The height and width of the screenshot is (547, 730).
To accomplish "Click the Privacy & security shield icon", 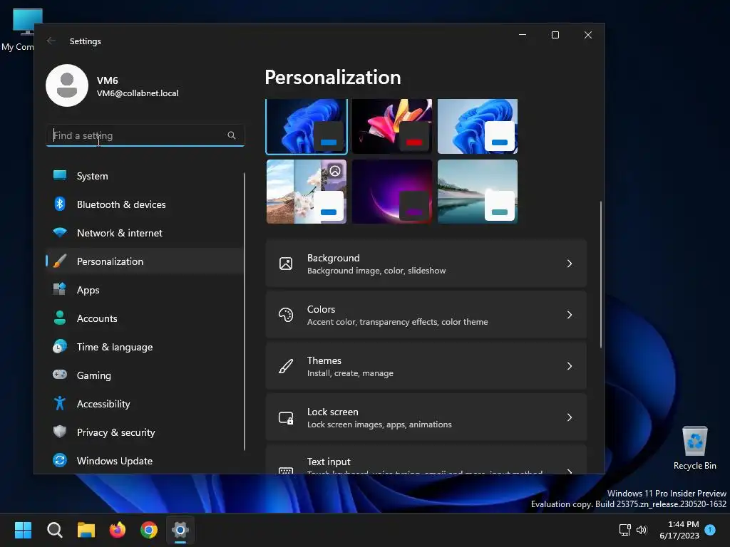I will click(x=60, y=432).
